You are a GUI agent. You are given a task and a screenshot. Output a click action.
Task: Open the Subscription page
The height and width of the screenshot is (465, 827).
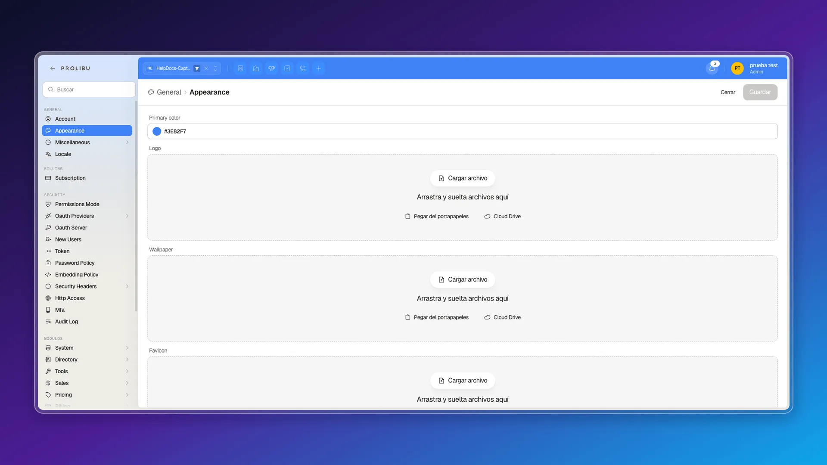click(87, 178)
